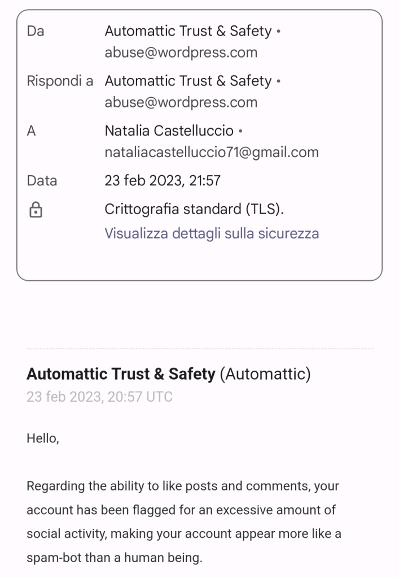Tap the paragraph mentioning spam-bot
399x578 pixels.
pos(183,521)
